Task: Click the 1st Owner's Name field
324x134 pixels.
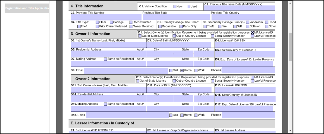Action: 108,45
